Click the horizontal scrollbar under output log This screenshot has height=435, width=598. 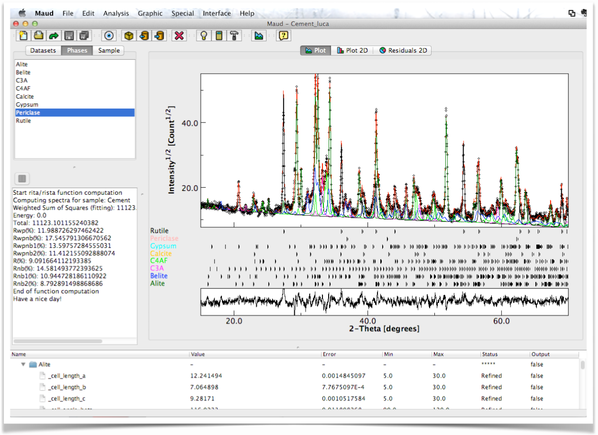[57, 342]
